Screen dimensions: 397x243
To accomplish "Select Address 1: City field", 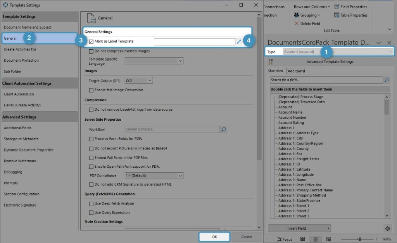I will (290, 138).
